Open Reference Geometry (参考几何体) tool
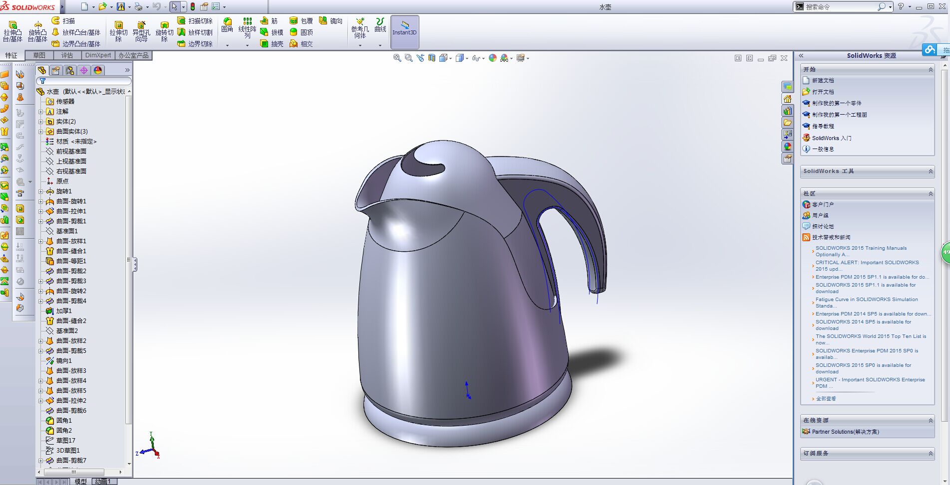Viewport: 950px width, 485px height. coord(360,28)
